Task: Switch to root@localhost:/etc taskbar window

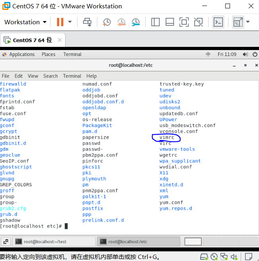Action: [139, 242]
